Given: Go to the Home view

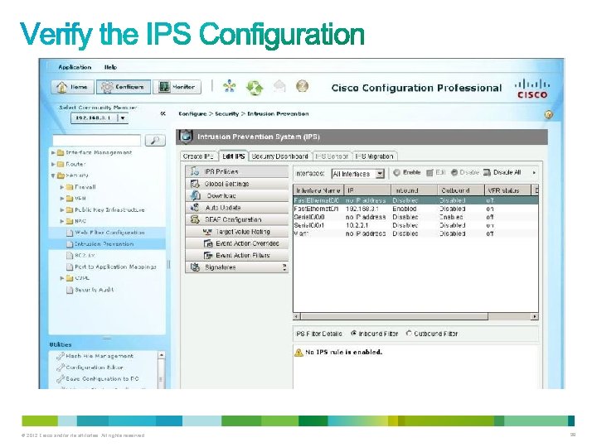Looking at the screenshot, I should click(x=72, y=87).
